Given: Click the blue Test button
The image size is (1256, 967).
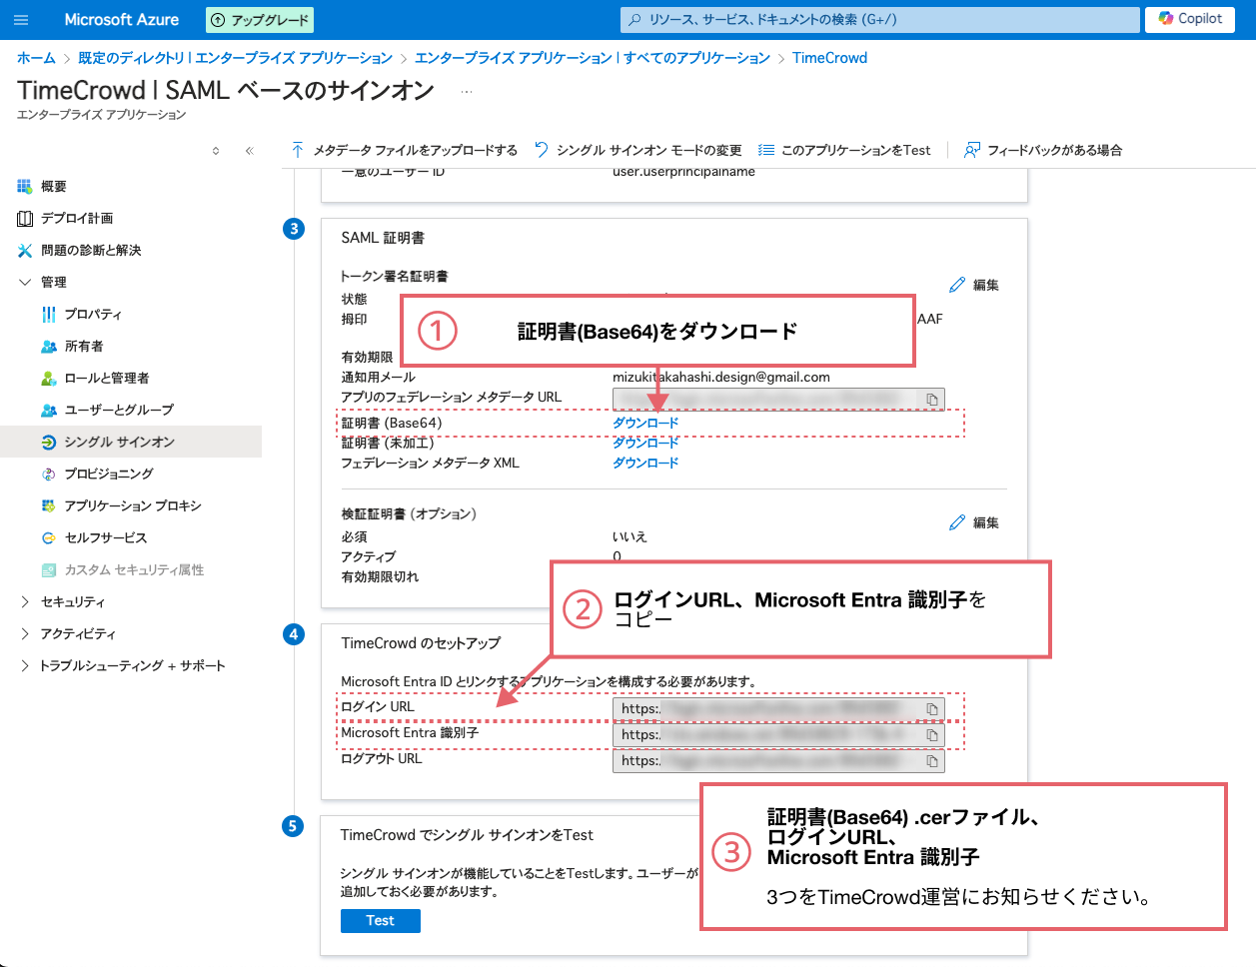Looking at the screenshot, I should pyautogui.click(x=380, y=920).
